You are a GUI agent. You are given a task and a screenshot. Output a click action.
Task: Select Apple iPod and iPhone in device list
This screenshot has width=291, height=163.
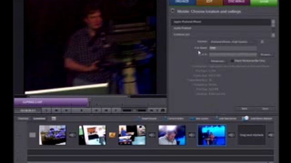click(221, 22)
